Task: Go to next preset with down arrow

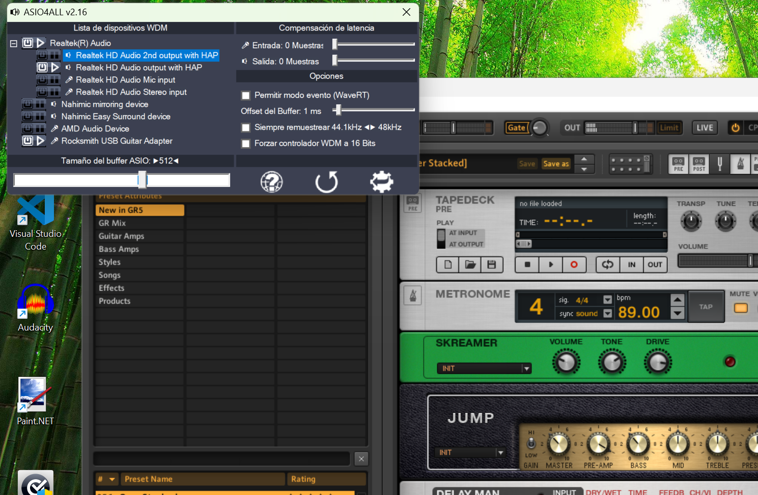Action: [x=584, y=169]
